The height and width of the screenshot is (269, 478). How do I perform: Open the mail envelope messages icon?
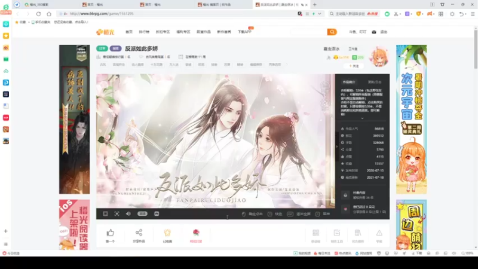374,32
